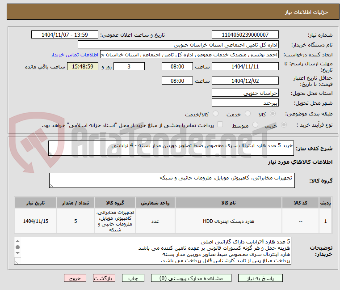340x290 pixels.
Task: Click the ردیف column header
Action: tap(325, 203)
